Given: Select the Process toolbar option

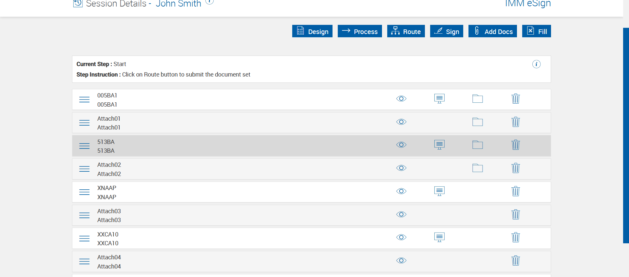Looking at the screenshot, I should pos(360,31).
